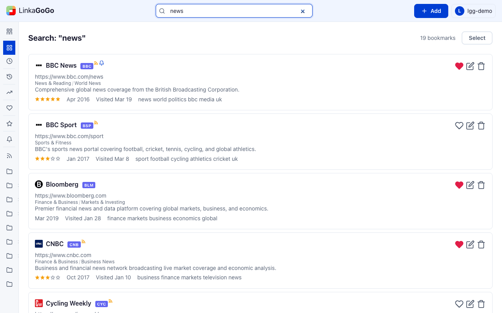Open the Bloomberg bookmark title link
The height and width of the screenshot is (313, 502).
62,184
